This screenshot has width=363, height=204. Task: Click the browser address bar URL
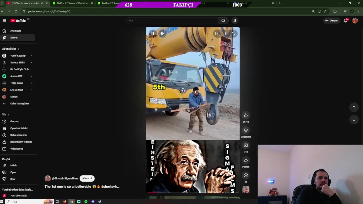49,11
